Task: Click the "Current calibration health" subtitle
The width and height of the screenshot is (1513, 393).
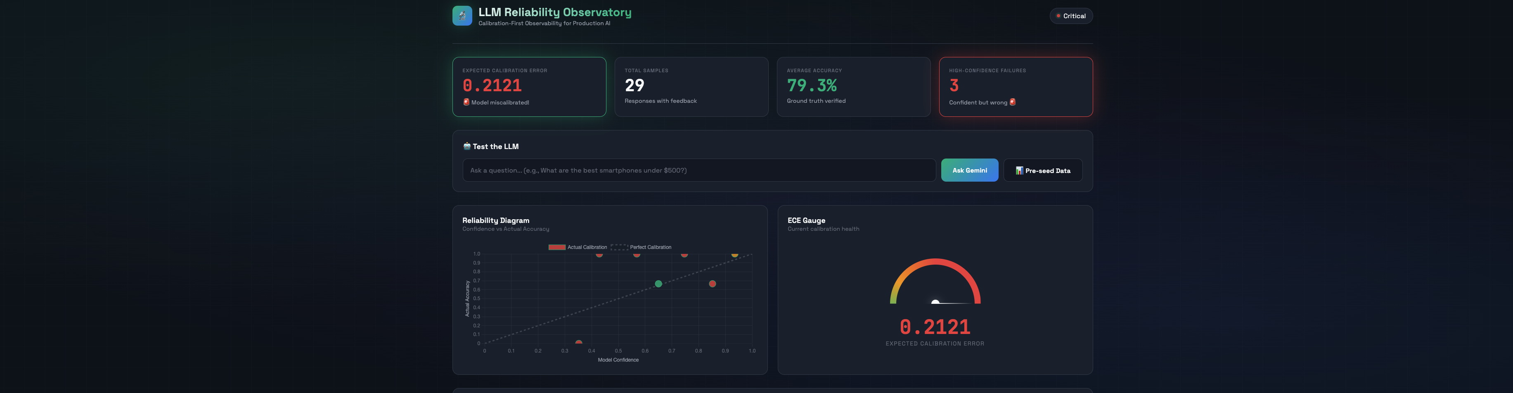Action: 824,229
